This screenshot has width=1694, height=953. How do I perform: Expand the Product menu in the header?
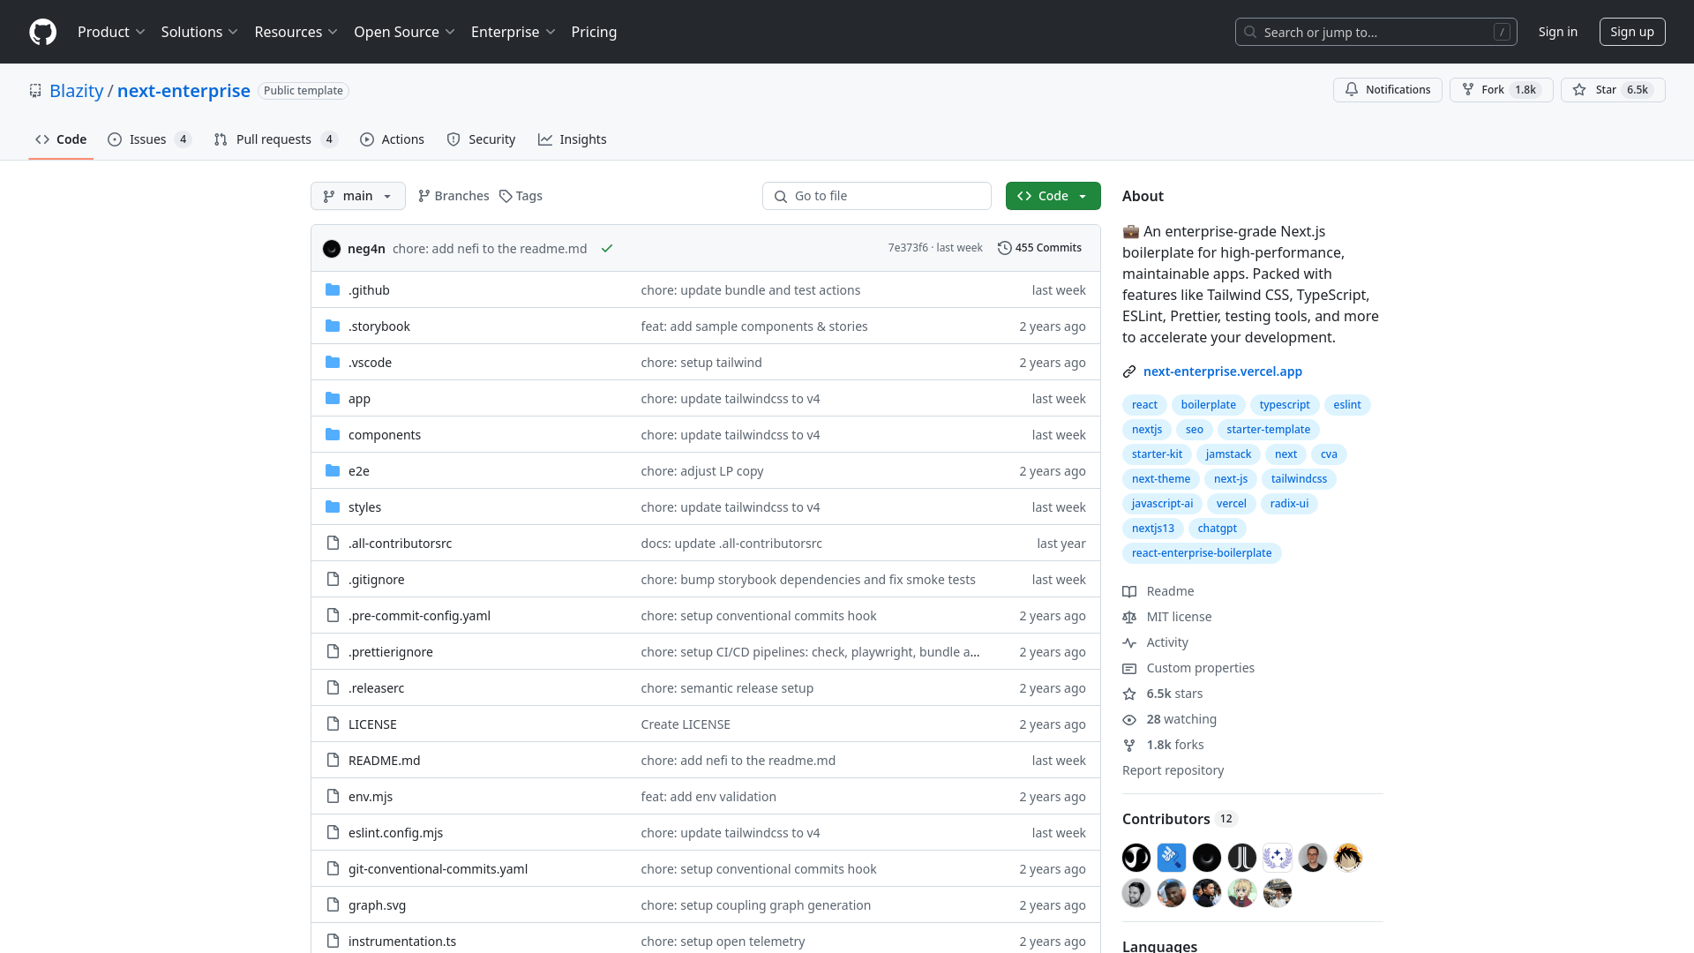pyautogui.click(x=111, y=32)
